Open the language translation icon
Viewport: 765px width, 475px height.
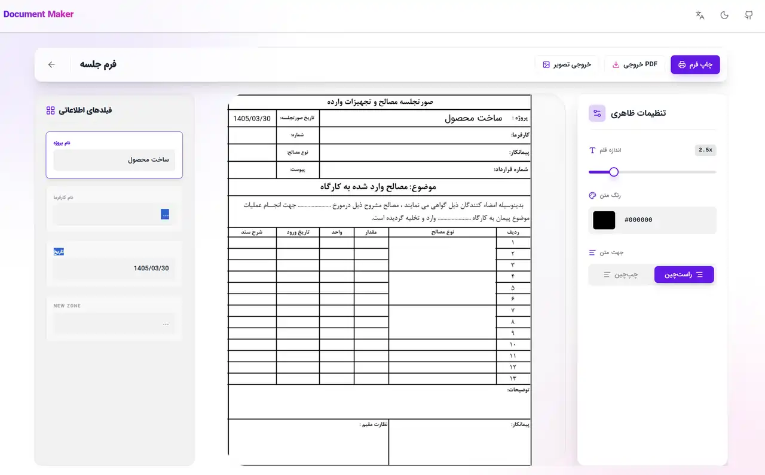coord(700,15)
